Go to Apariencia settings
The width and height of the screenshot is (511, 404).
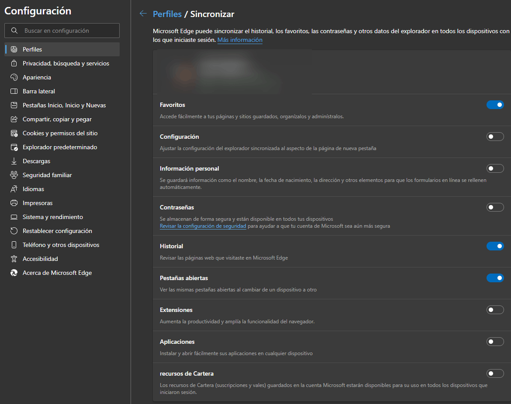(x=62, y=77)
